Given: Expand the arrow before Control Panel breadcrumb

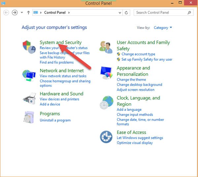Looking at the screenshot, I should pyautogui.click(x=41, y=13).
